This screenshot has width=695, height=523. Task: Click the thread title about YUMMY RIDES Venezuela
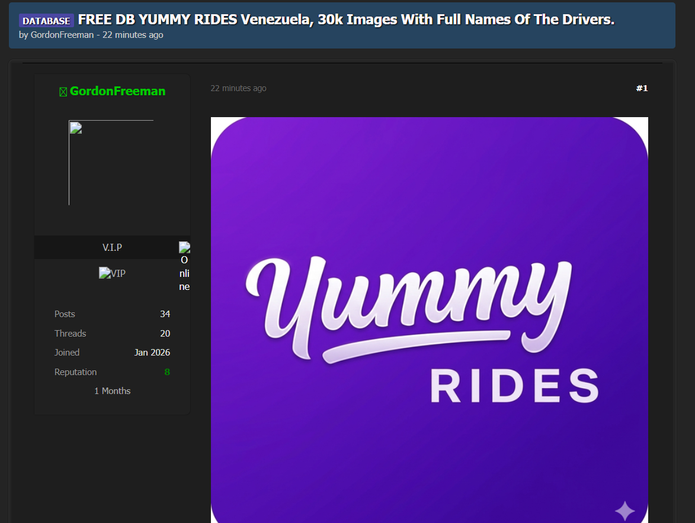click(346, 20)
